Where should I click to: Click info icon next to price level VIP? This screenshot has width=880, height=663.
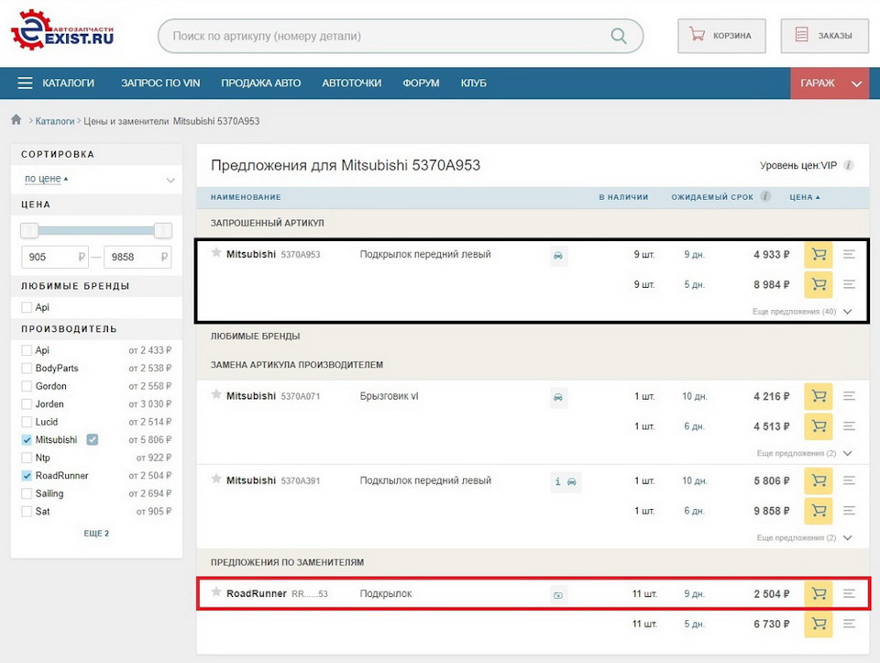pos(849,166)
